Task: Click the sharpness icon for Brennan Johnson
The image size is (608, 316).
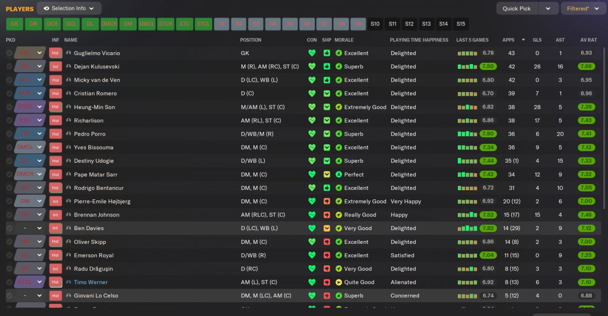Action: 327,215
